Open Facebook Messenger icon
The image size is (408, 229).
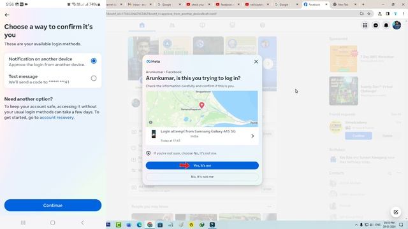[x=375, y=25]
